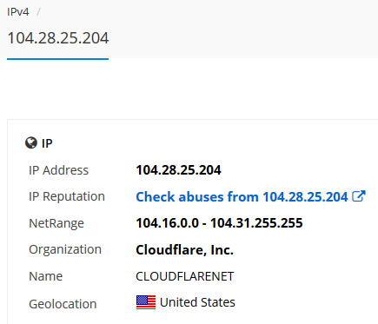Click the Organization label
The height and width of the screenshot is (324, 378).
(65, 249)
